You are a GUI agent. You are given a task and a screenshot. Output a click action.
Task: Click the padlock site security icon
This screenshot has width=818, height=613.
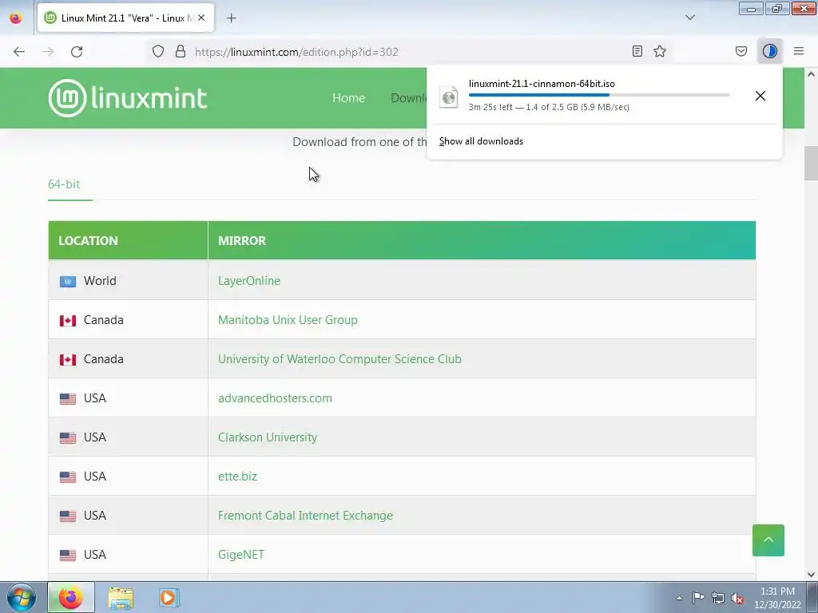(x=181, y=51)
